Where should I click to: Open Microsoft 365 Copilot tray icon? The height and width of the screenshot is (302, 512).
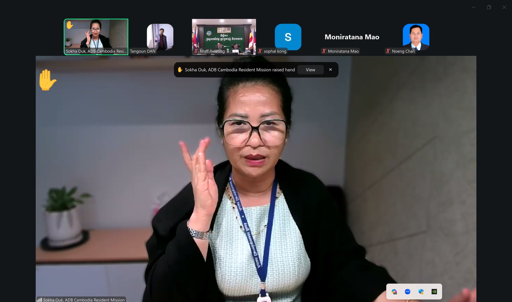(394, 292)
